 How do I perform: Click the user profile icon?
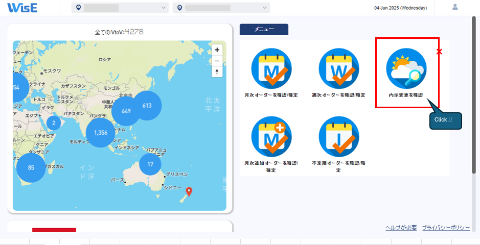click(x=455, y=7)
